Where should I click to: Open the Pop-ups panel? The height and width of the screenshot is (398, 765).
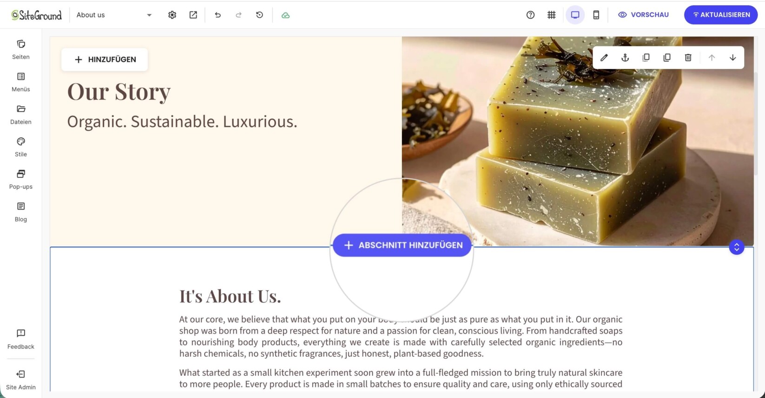[21, 180]
